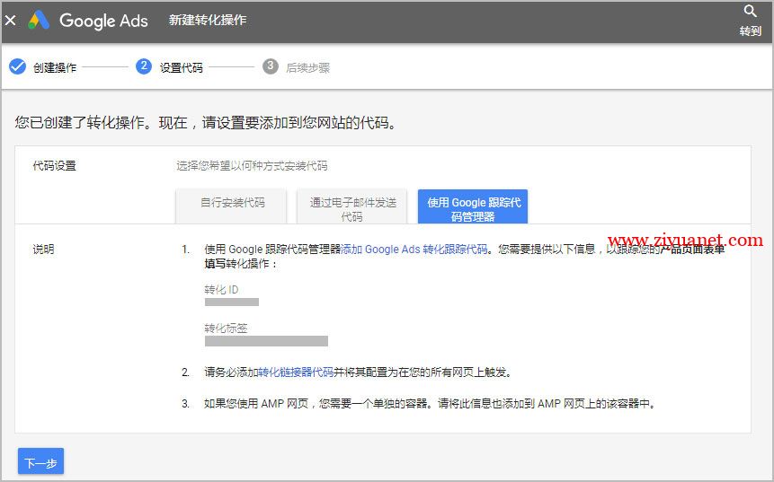
Task: Select the 设置代码 step label
Action: pyautogui.click(x=181, y=67)
